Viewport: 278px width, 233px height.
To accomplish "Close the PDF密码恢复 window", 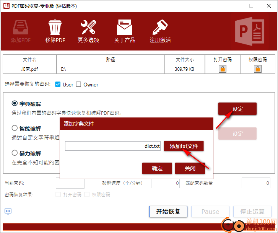I will (x=269, y=6).
